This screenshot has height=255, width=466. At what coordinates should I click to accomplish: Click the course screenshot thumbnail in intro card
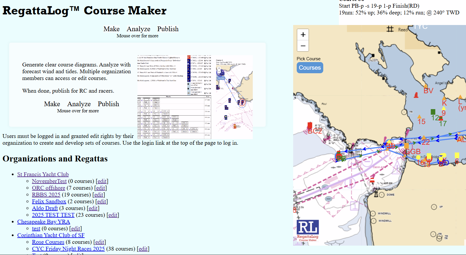[x=195, y=97]
